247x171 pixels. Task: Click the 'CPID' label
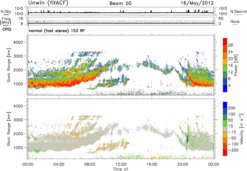pyautogui.click(x=7, y=29)
